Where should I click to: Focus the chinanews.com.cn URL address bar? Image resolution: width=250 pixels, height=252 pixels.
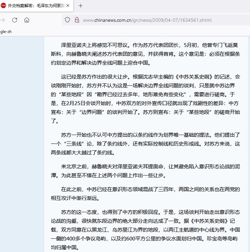(147, 20)
